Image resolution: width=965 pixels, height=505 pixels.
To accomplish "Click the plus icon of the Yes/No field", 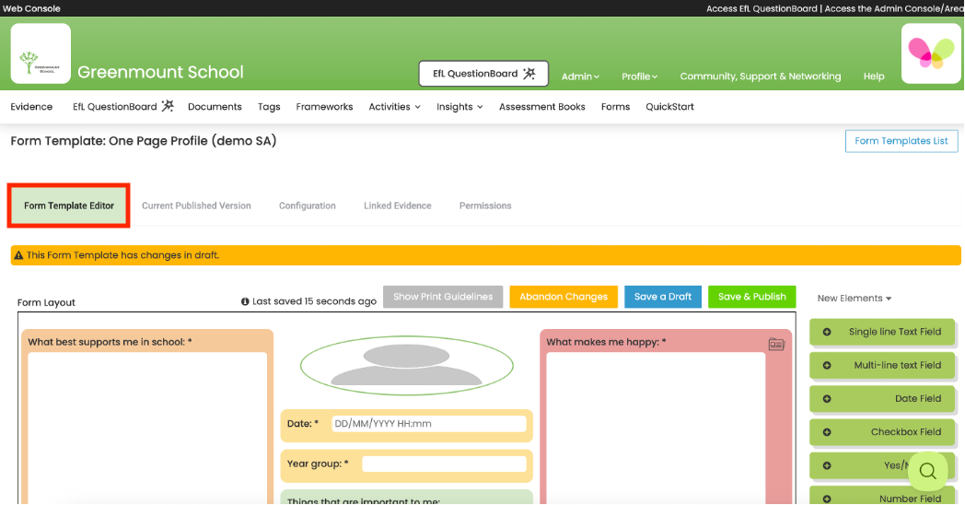I will 827,465.
